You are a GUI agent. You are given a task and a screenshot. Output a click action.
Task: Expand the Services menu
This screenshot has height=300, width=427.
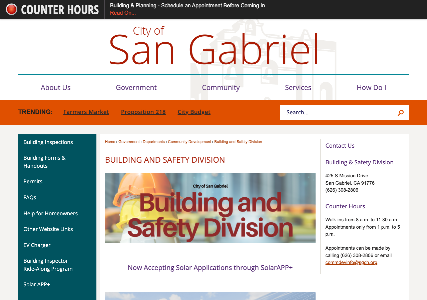point(298,87)
